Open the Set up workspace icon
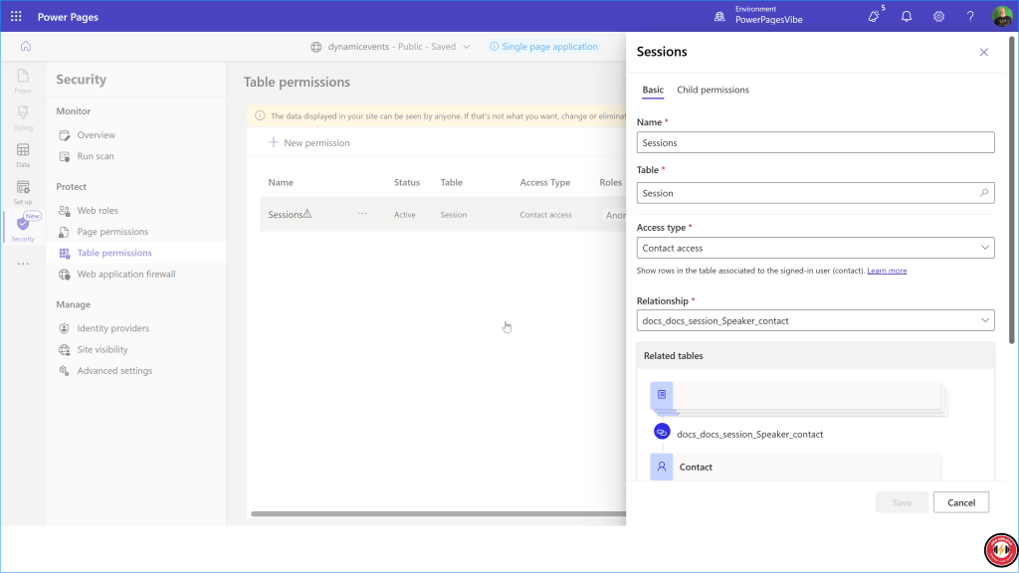 coord(23,190)
